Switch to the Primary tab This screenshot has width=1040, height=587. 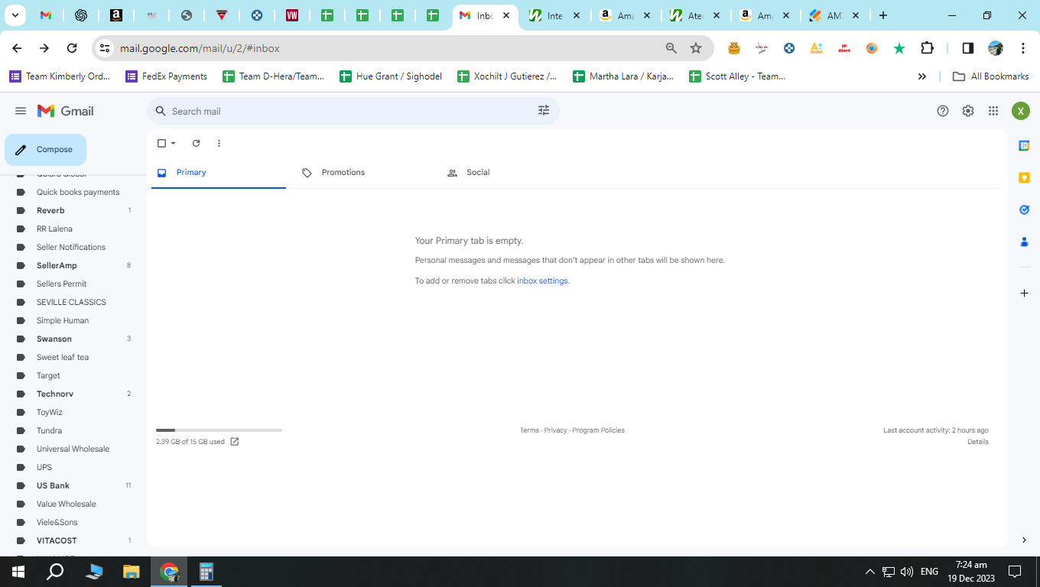(219, 173)
